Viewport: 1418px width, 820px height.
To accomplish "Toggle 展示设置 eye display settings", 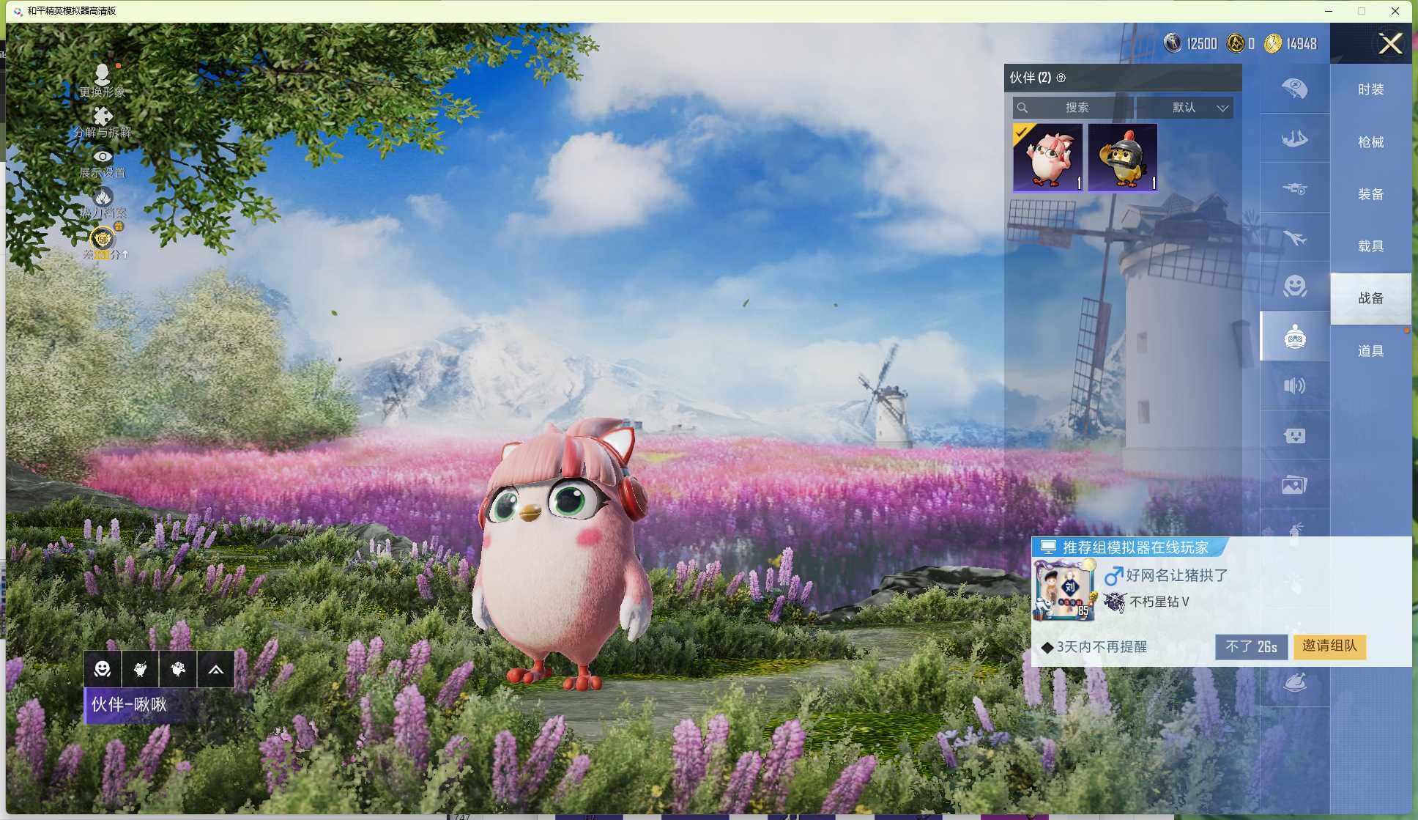I will click(x=103, y=157).
